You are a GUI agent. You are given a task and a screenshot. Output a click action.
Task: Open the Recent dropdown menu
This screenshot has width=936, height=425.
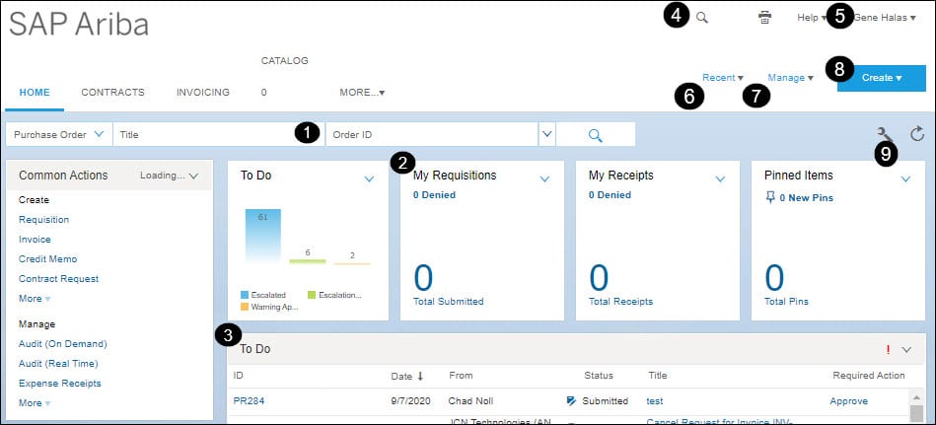click(x=723, y=77)
